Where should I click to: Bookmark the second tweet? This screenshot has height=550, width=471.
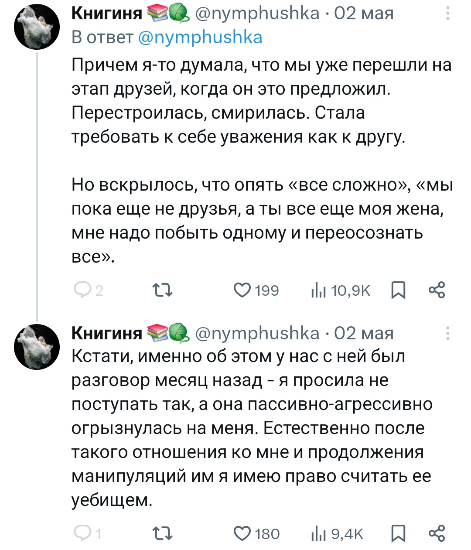point(397,533)
